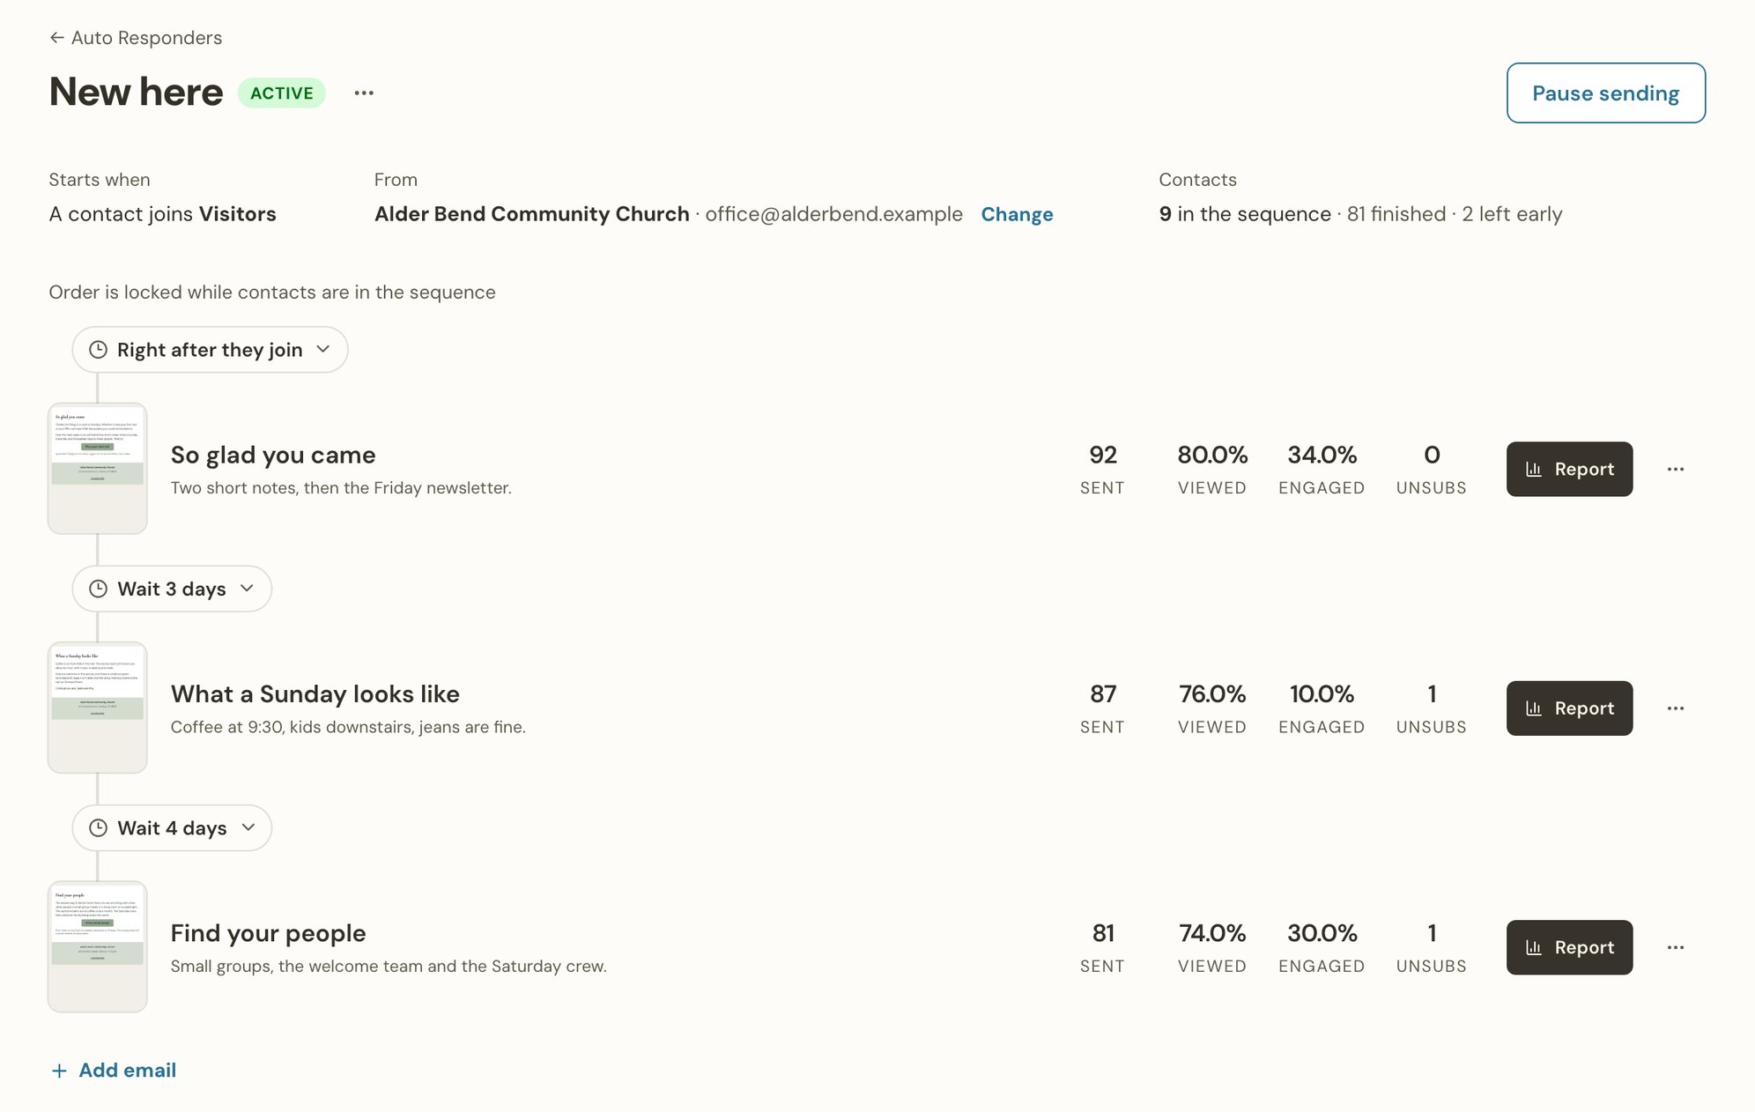Open the So glad you came email title

tap(273, 455)
